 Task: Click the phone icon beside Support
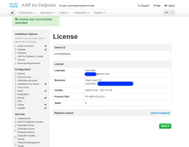139,5
